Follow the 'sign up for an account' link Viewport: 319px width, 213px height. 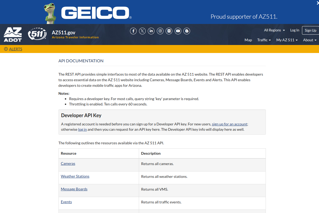pos(230,124)
